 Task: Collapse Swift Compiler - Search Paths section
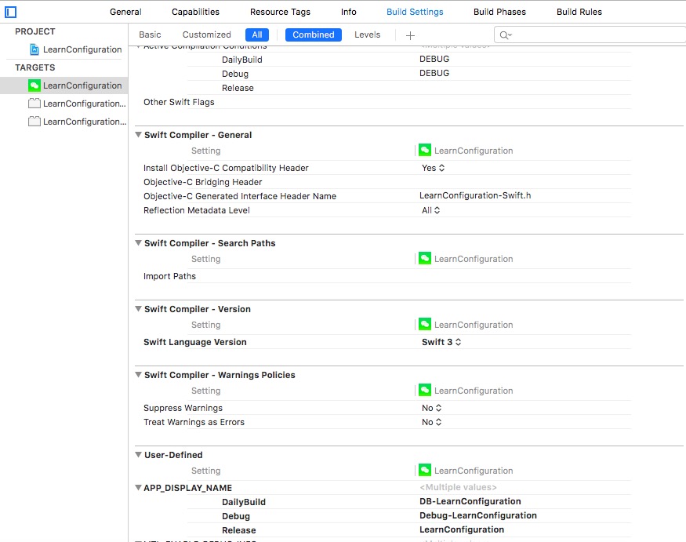coord(138,242)
